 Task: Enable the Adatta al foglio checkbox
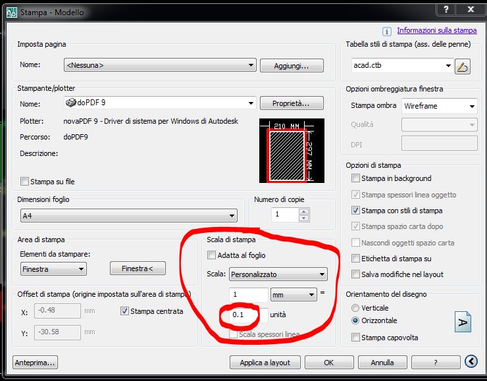[x=212, y=255]
